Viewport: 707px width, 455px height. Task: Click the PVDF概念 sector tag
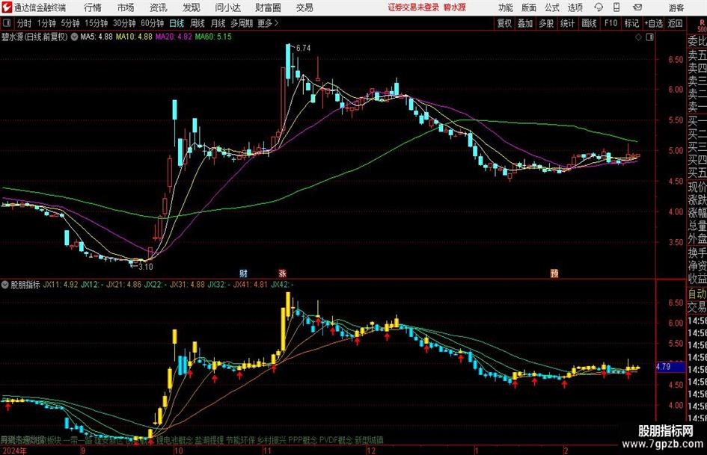tap(335, 440)
